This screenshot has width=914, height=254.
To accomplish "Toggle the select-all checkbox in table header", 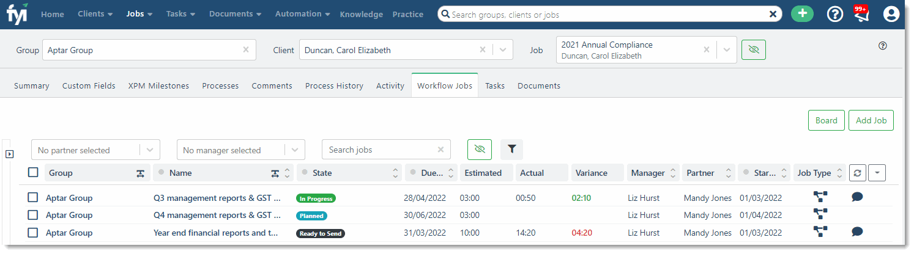I will coord(33,173).
